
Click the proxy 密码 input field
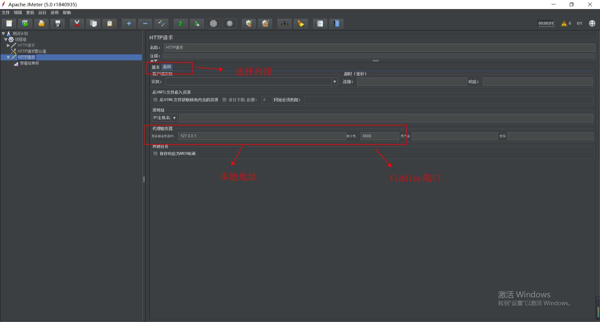(x=550, y=136)
